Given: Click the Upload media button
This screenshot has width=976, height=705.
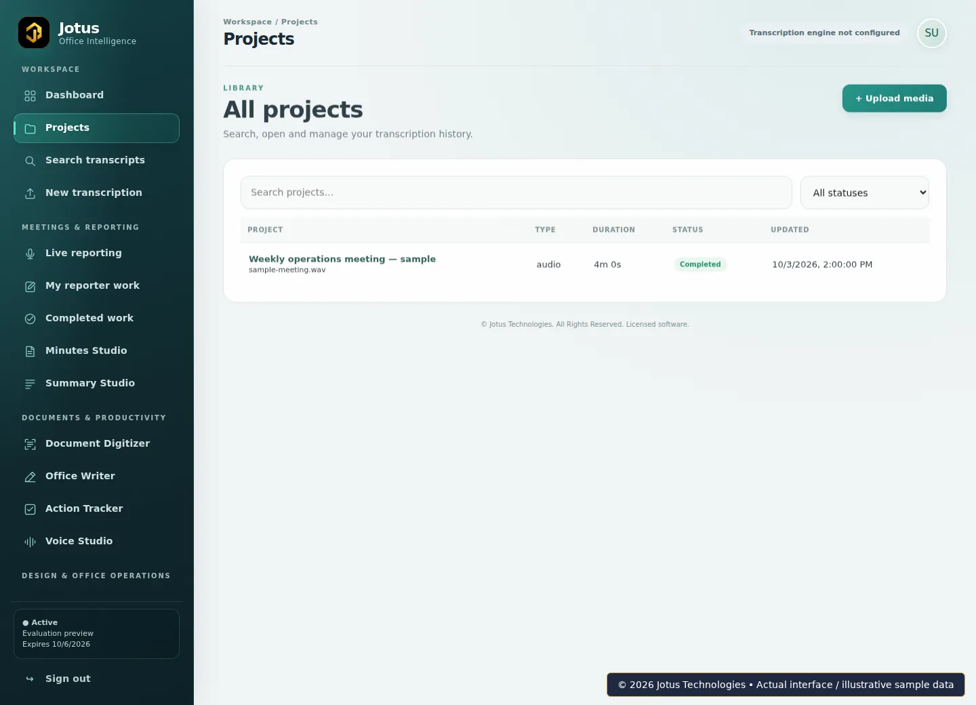Looking at the screenshot, I should click(894, 98).
